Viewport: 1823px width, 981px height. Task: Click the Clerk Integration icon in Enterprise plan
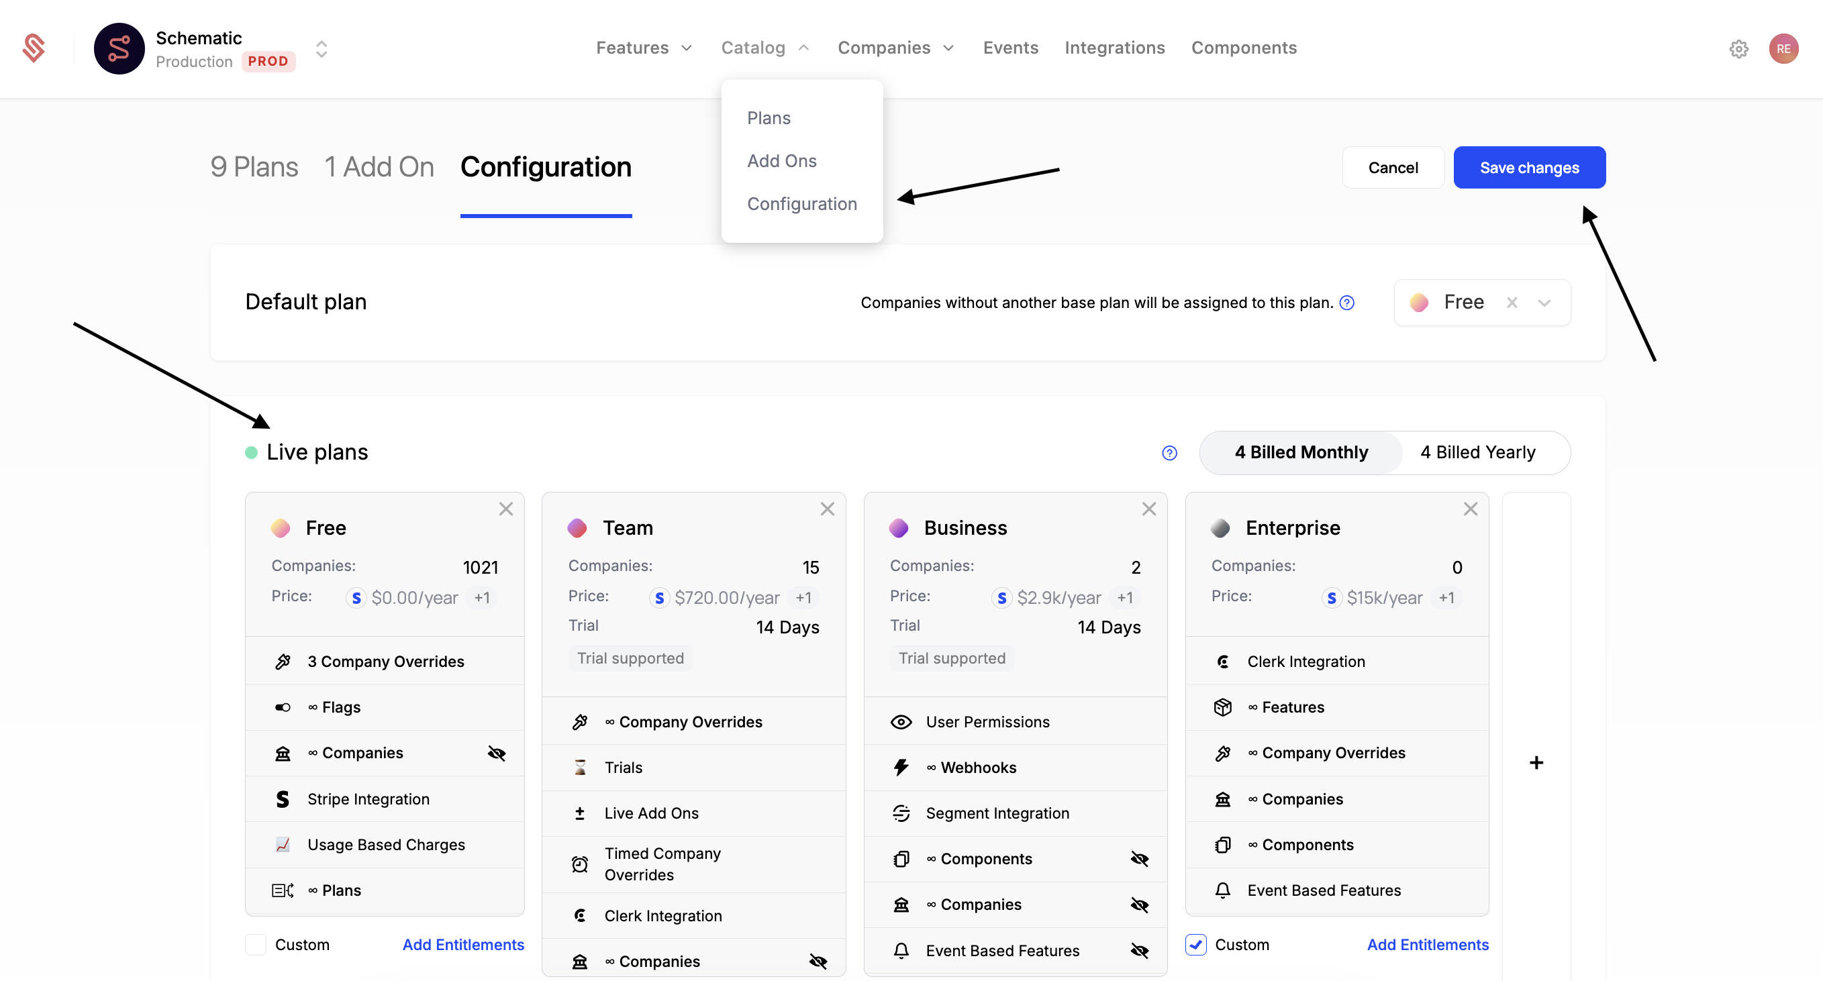click(x=1223, y=662)
